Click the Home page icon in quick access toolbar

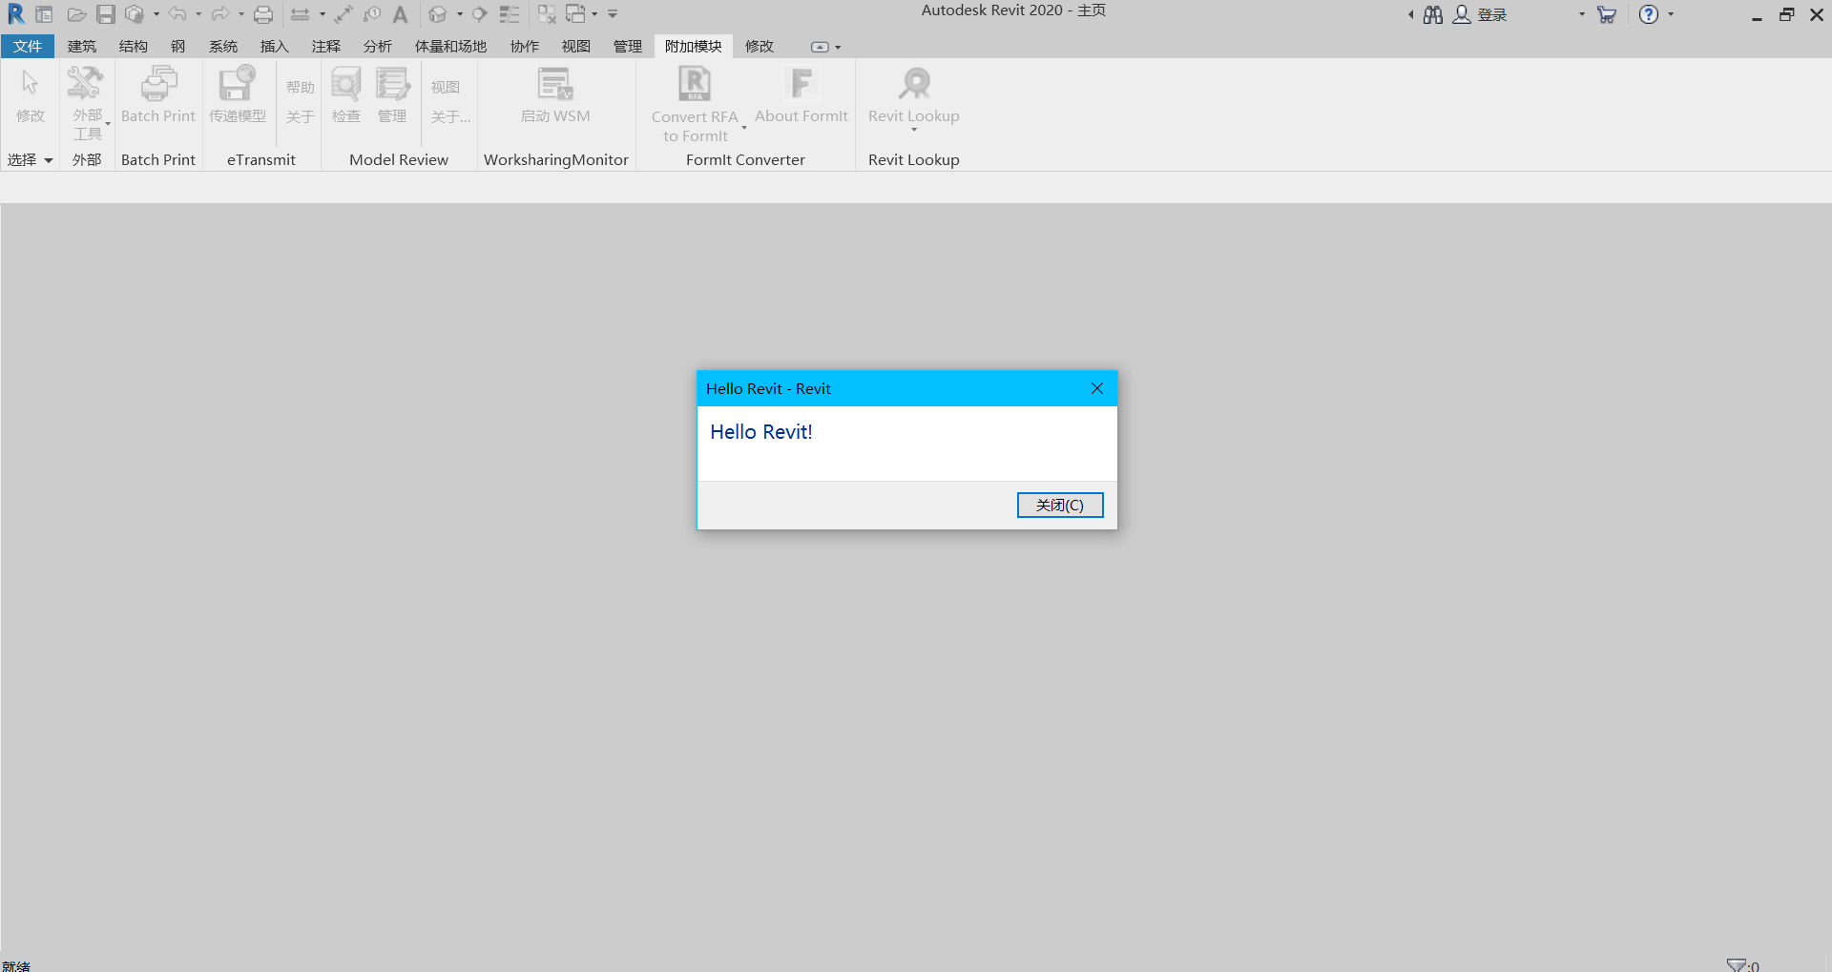pos(44,14)
